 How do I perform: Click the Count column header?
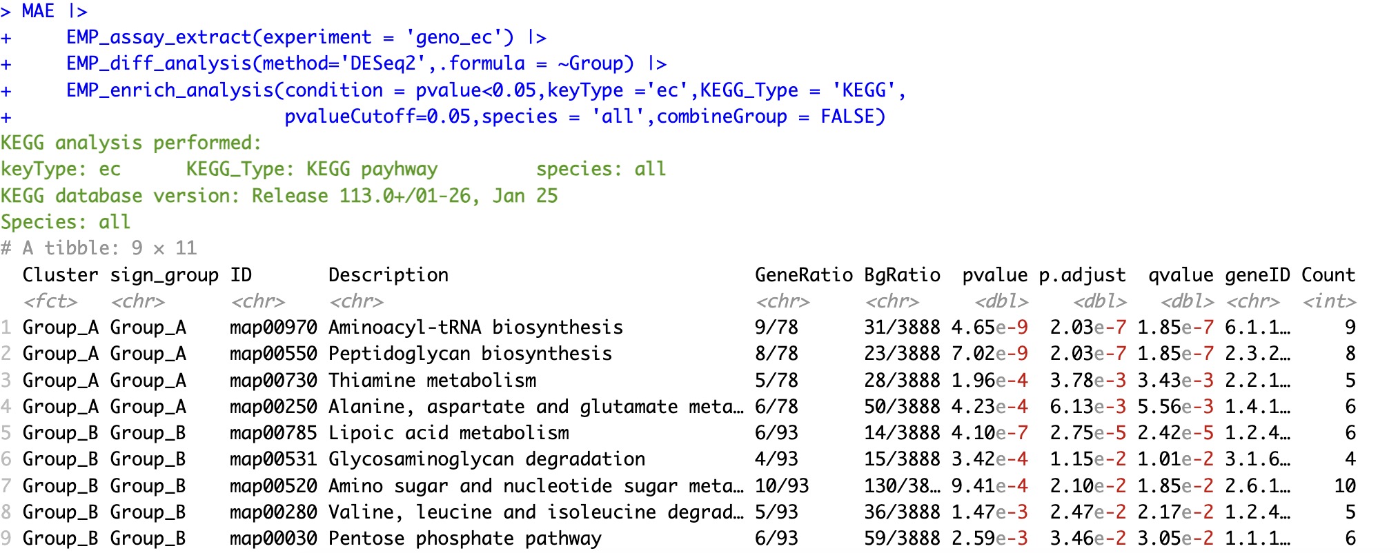(x=1328, y=275)
